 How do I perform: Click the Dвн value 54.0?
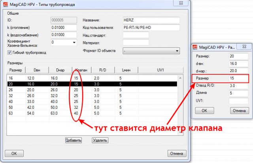point(31,113)
